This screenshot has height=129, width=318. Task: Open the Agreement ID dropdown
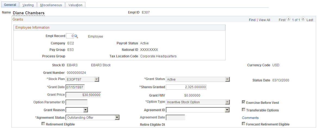pos(227,110)
